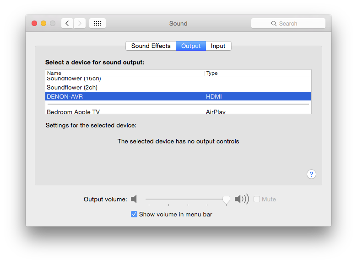Open the Input tab
Screen dimensions: 357x263
(218, 46)
